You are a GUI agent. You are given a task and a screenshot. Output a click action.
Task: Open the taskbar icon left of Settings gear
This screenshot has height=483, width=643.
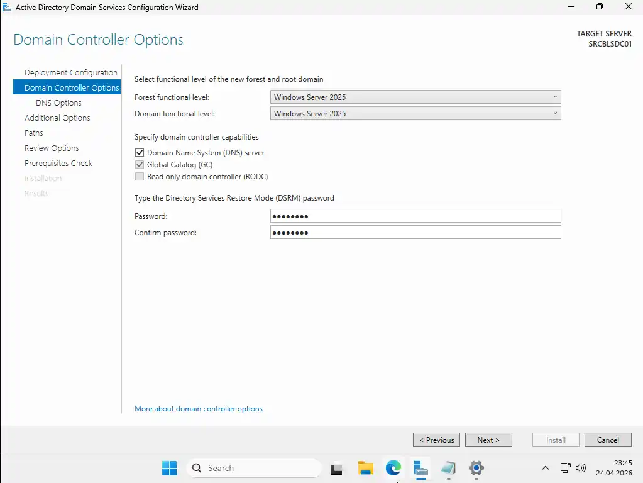pos(448,468)
